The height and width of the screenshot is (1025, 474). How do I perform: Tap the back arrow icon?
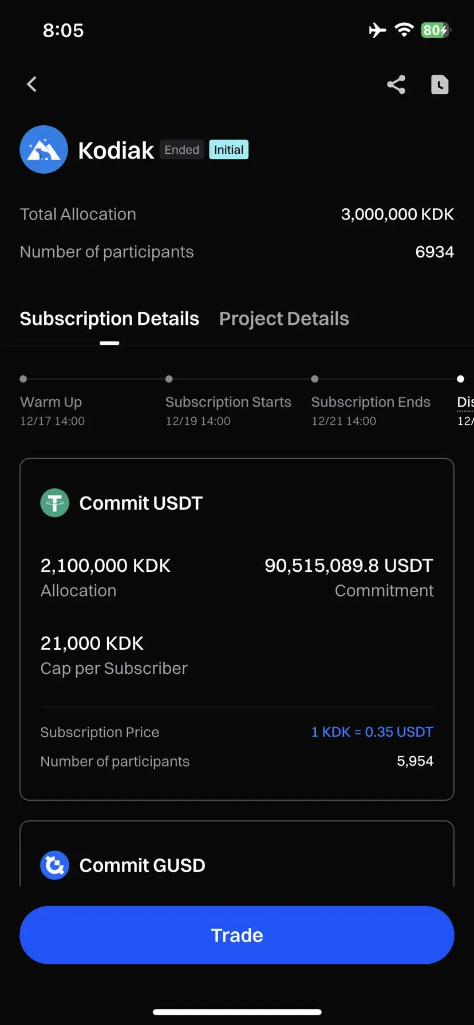(x=32, y=85)
